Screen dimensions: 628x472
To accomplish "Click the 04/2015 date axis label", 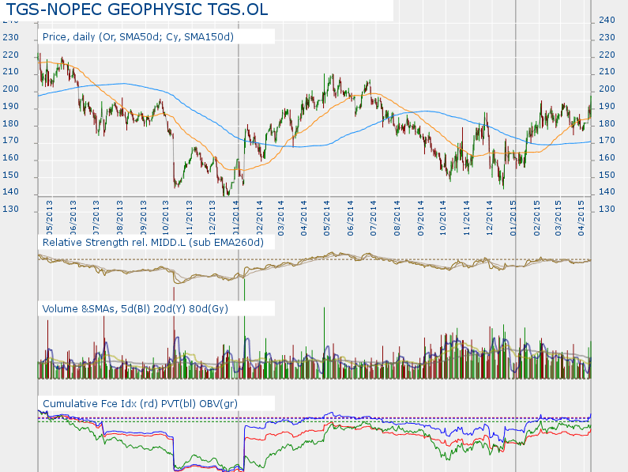I will [x=581, y=217].
